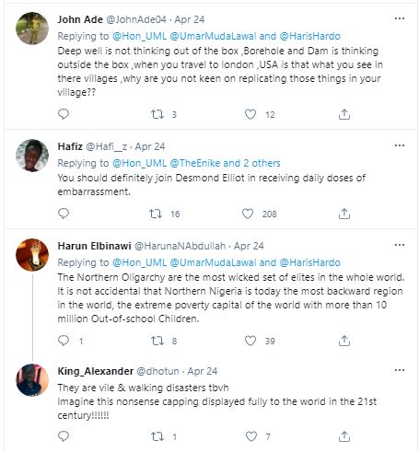
Task: Open King_Alexander's profile name
Action: tap(95, 371)
